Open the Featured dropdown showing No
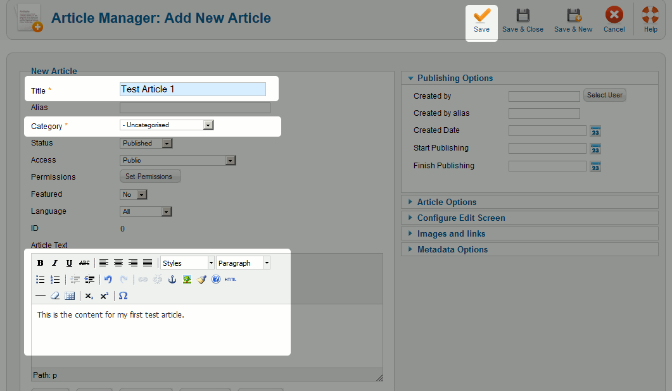 pos(134,195)
